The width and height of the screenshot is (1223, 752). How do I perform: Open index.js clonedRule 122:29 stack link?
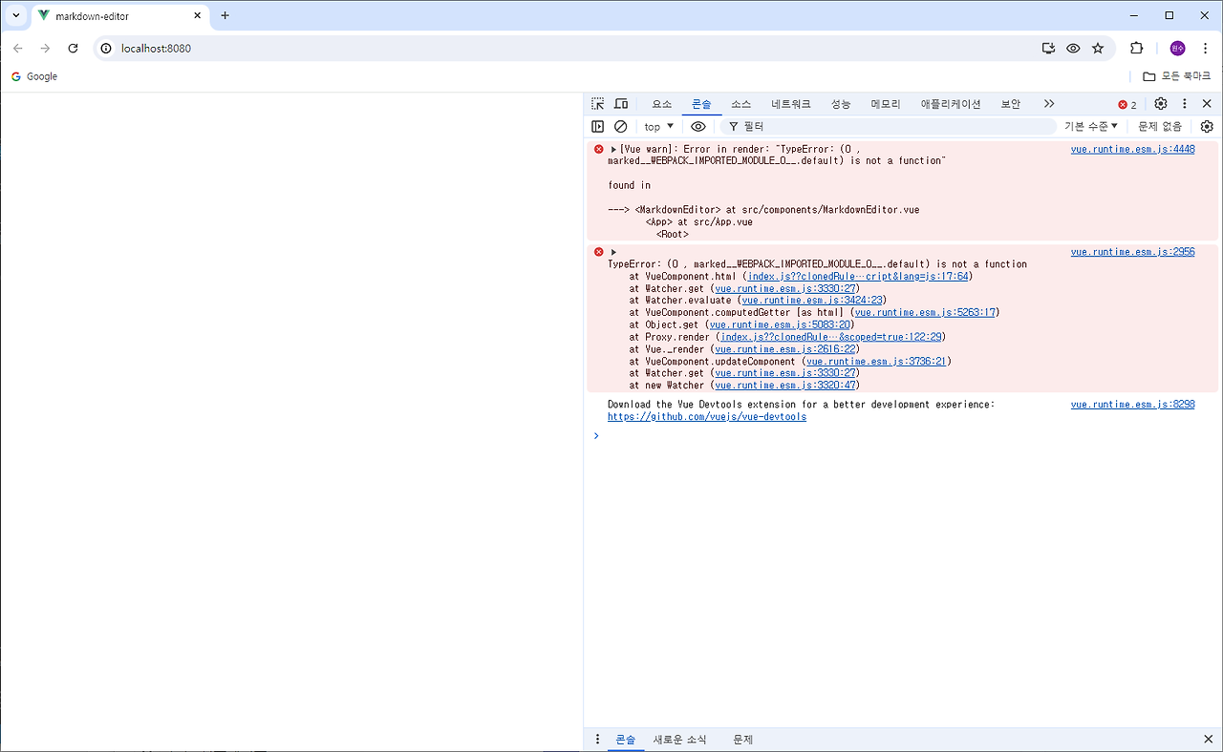[x=832, y=337]
